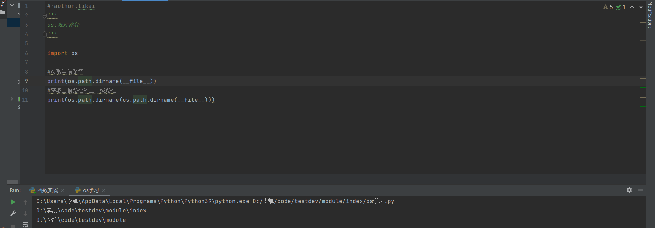Collapse the top project tree chevron
Image resolution: width=655 pixels, height=228 pixels.
[x=12, y=5]
